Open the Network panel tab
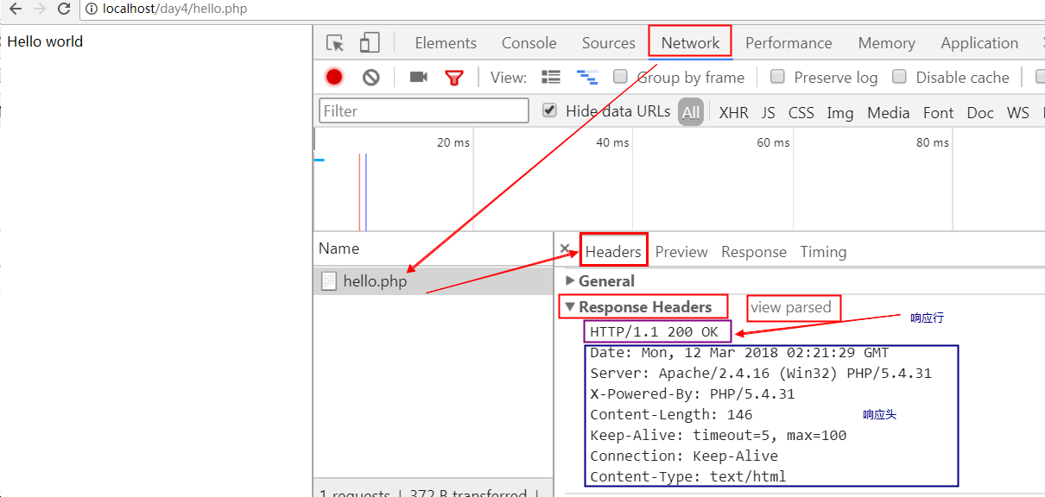Screen dimensions: 1045x497 (x=690, y=43)
